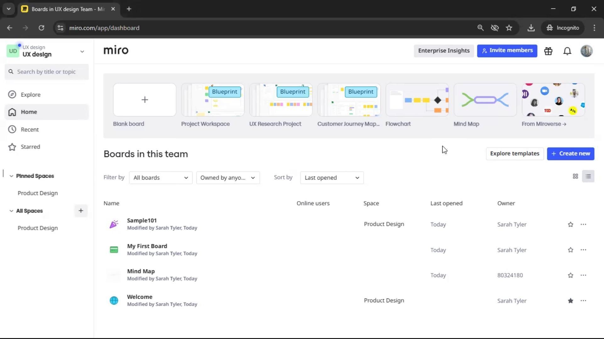Open the Last opened sort dropdown
The width and height of the screenshot is (604, 339).
[x=332, y=178]
